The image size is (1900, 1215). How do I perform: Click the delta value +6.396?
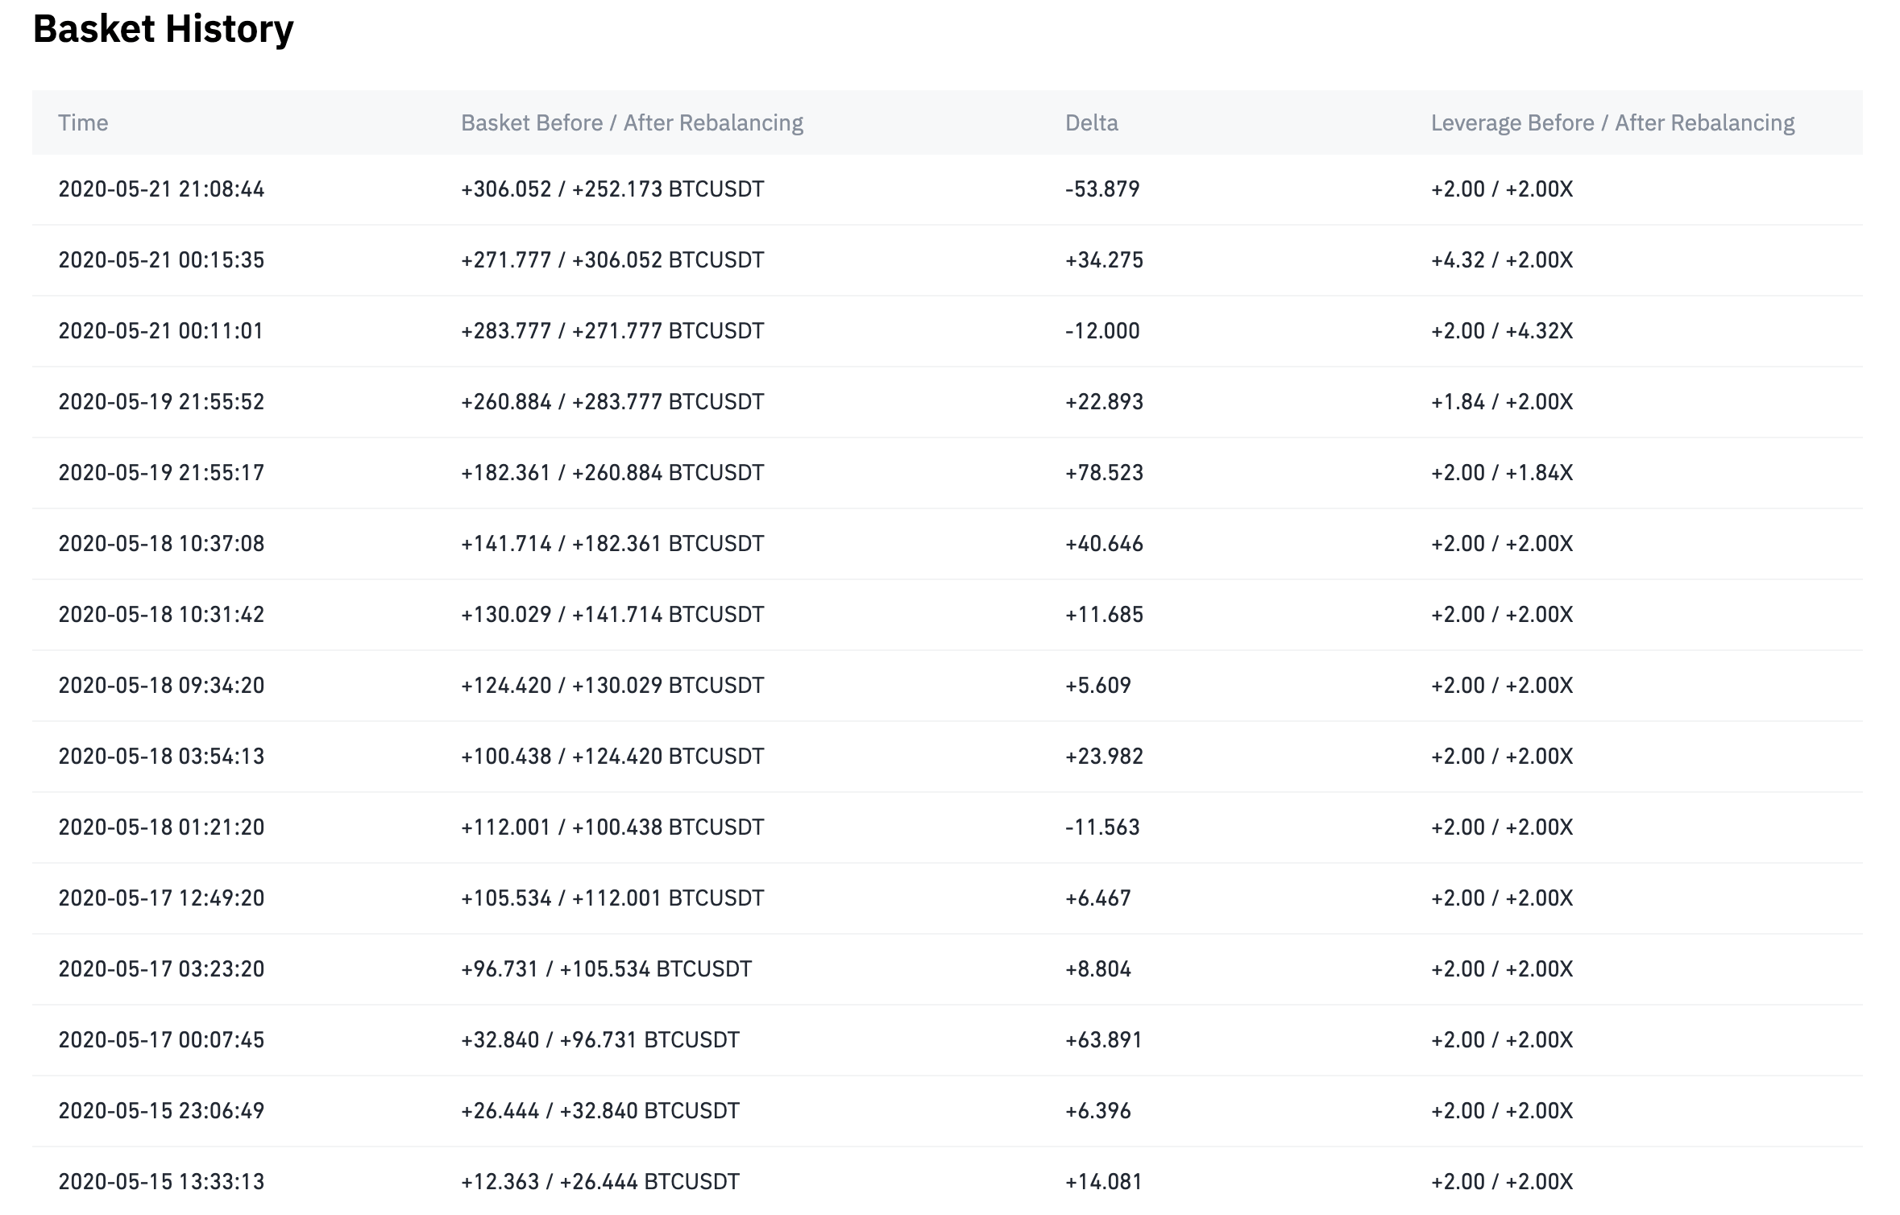[1098, 1111]
